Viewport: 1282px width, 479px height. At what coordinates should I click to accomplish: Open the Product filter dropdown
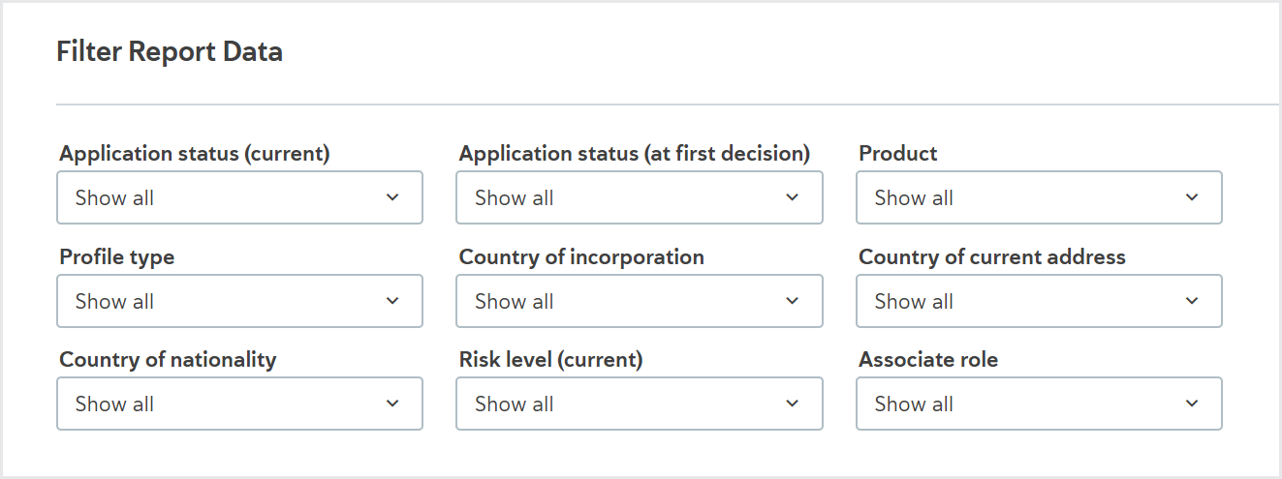point(1039,197)
